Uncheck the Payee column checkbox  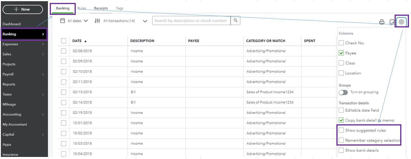click(x=341, y=53)
